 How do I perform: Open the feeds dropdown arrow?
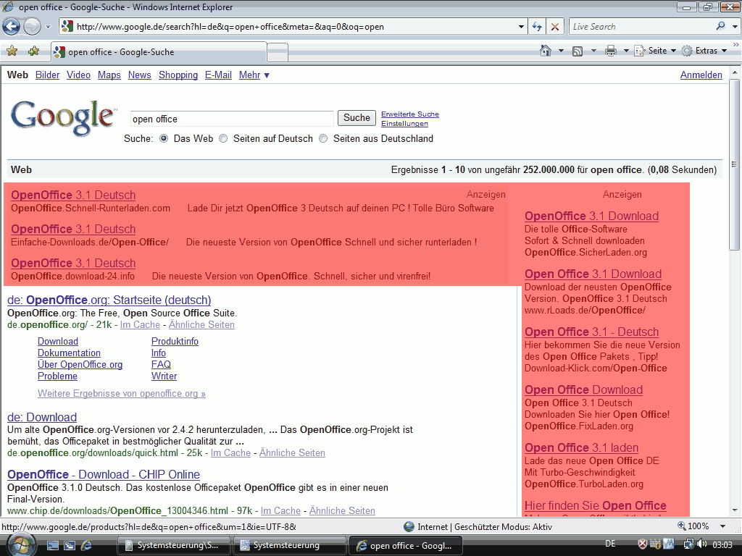coord(593,51)
